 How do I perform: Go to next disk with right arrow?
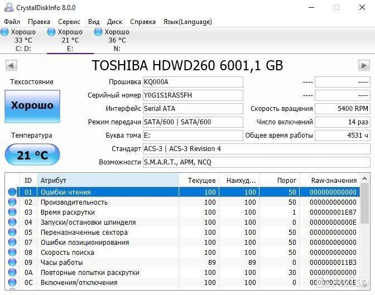click(364, 65)
